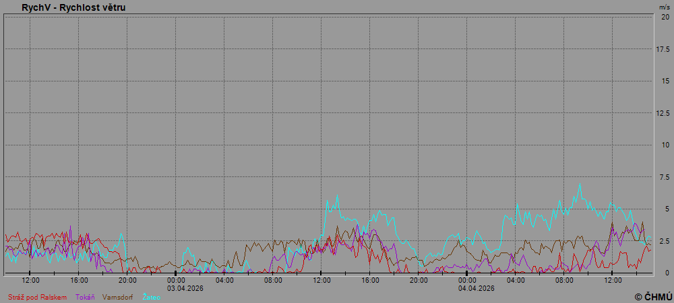Click the ČHMÚ copyright mark
674x303 pixels.
[653, 296]
